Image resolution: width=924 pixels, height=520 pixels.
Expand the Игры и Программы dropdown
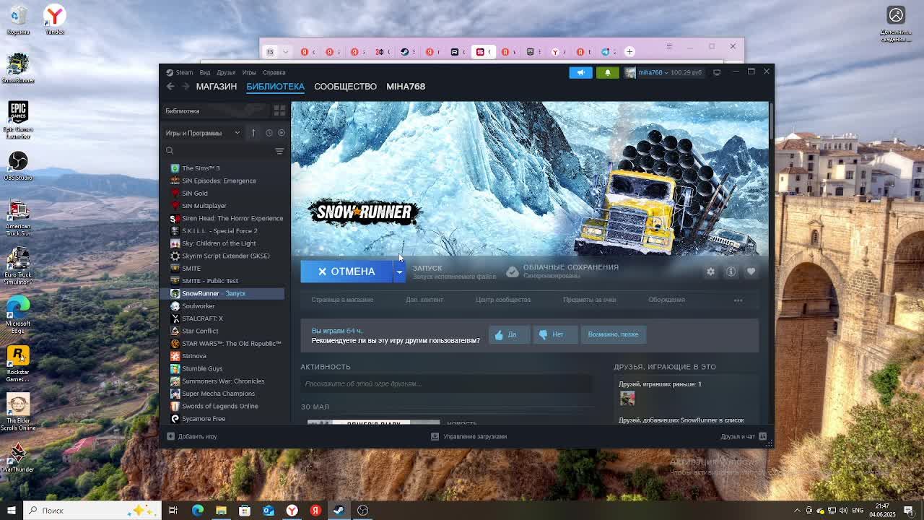click(203, 133)
